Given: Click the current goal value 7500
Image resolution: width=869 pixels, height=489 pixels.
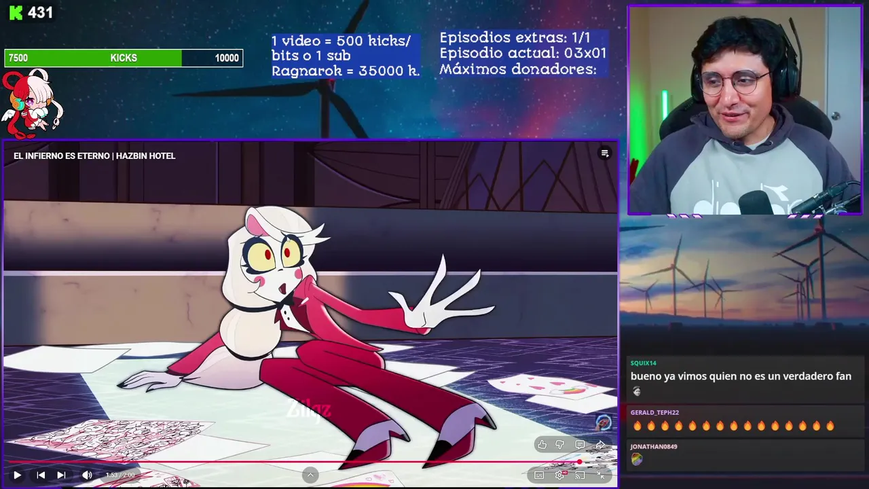Looking at the screenshot, I should (x=18, y=58).
